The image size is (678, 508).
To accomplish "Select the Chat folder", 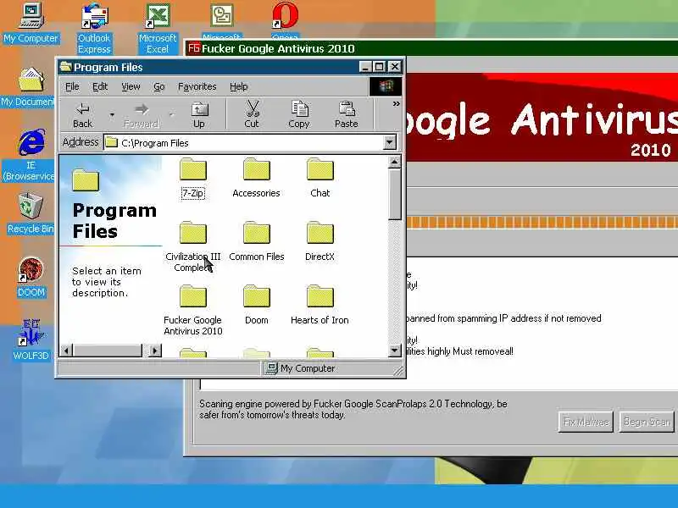I will pos(320,179).
